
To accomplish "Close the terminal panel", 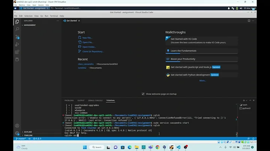I will 253,101.
